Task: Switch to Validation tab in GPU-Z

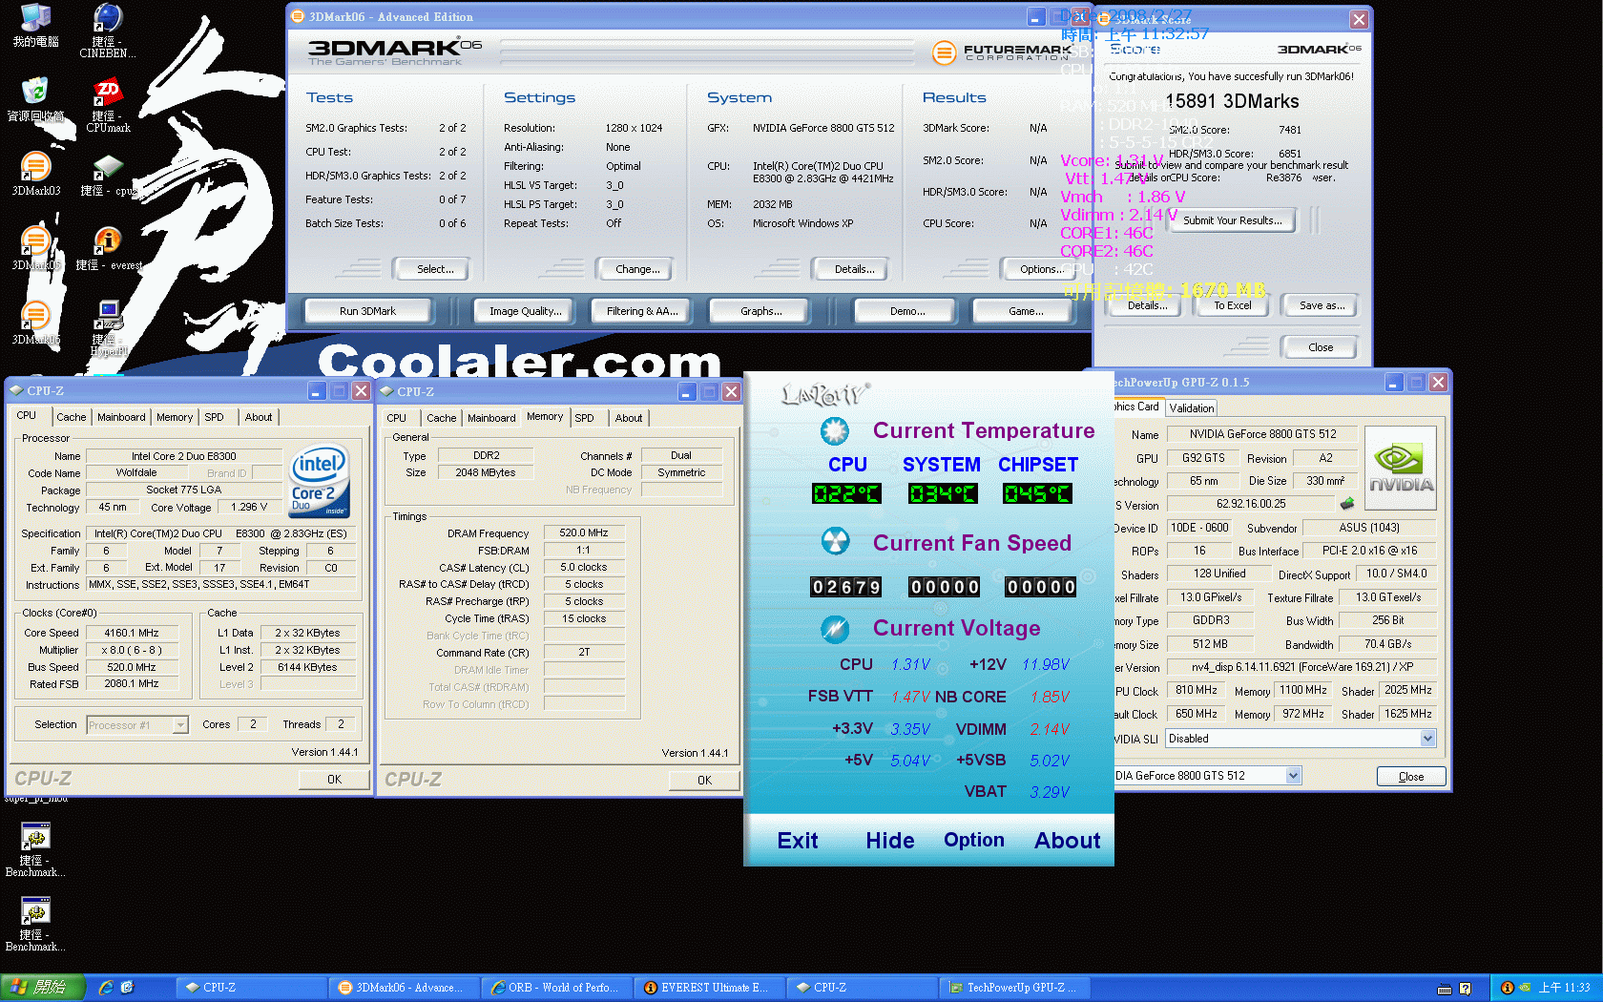Action: pyautogui.click(x=1192, y=408)
